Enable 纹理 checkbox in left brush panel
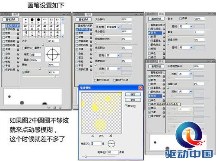The height and width of the screenshot is (161, 216). tap(4, 37)
